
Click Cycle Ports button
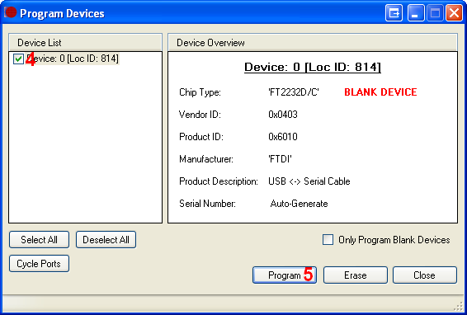tap(39, 264)
